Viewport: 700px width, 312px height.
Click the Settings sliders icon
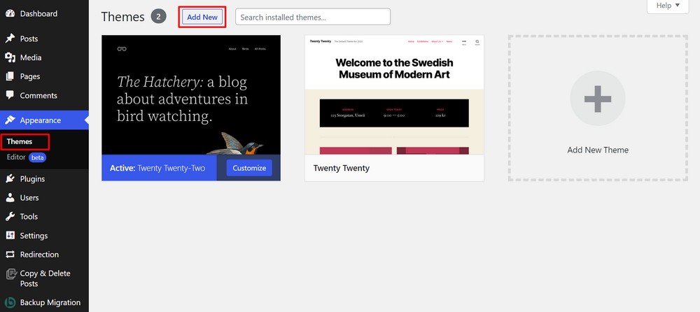10,235
